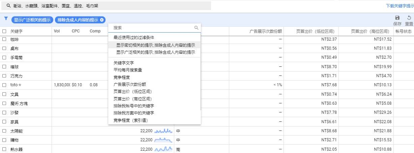Click the 搜索 filter search field
Viewport: 414px width, 153px height.
click(152, 28)
